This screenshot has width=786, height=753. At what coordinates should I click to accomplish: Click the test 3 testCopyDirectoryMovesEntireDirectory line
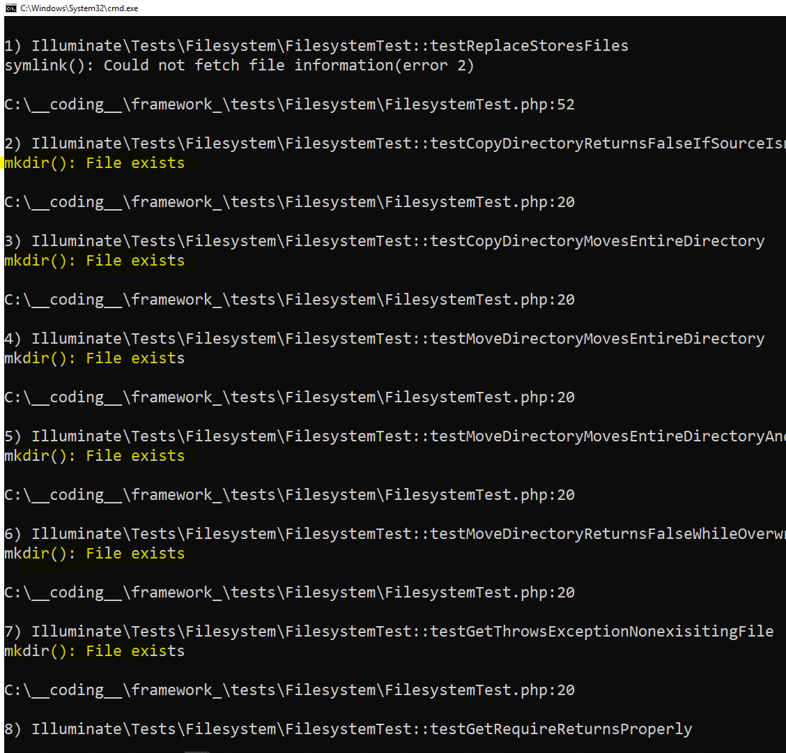pyautogui.click(x=385, y=241)
